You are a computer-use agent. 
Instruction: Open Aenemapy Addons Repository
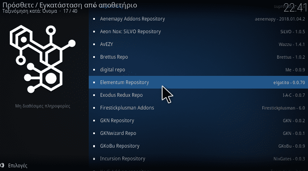[132, 19]
